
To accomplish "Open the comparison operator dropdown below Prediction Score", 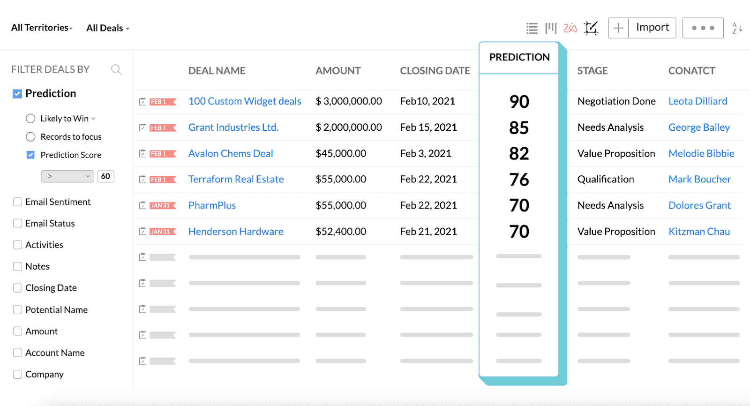I will [x=67, y=176].
